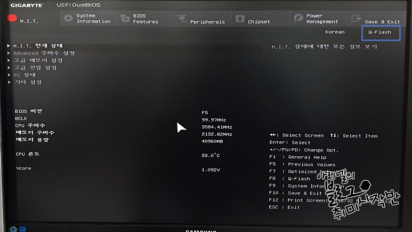Click Vcore value 1.092V
Image resolution: width=412 pixels, height=232 pixels.
click(211, 170)
